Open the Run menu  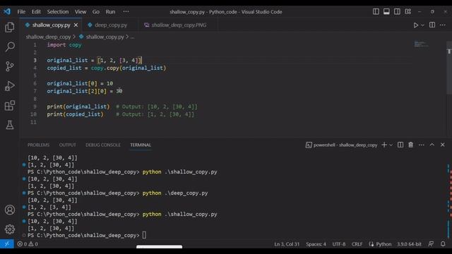(110, 12)
